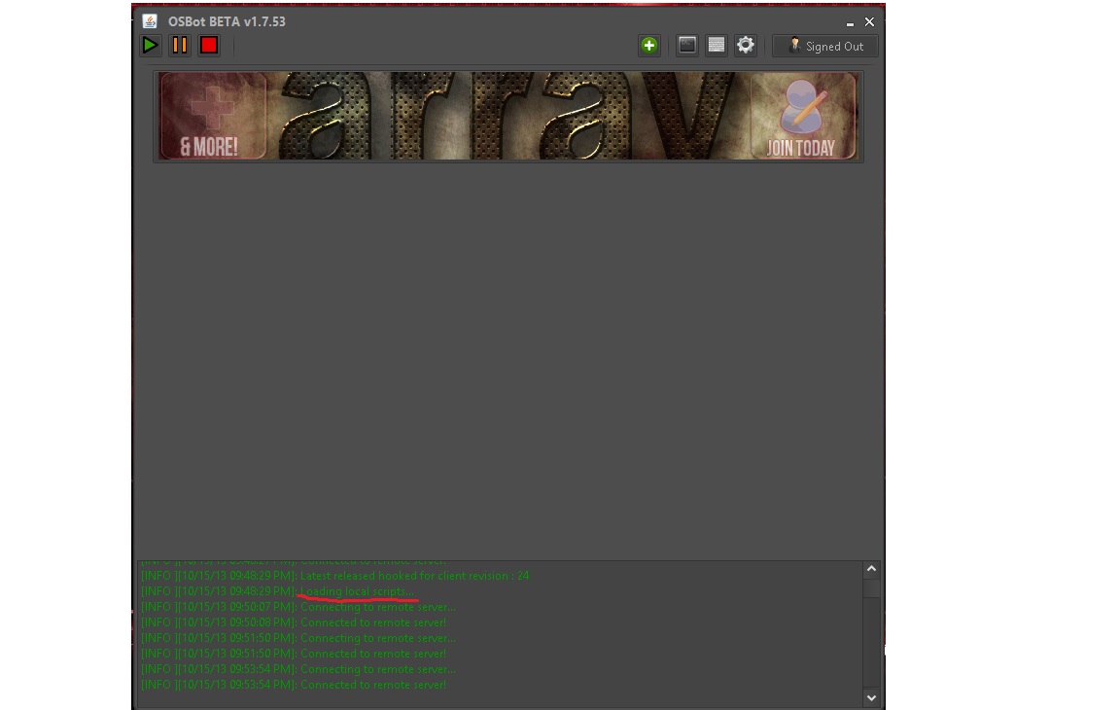Click the log scrollbar down arrow
This screenshot has height=710, width=1120.
coord(871,698)
